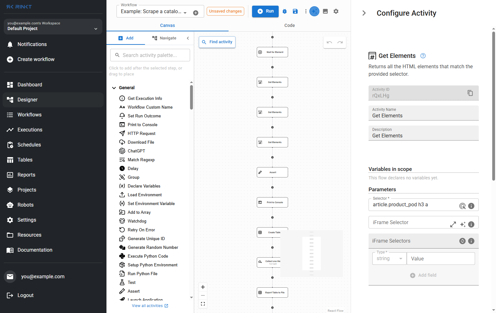
Task: Focus the Search activity palette field
Action: tap(150, 55)
